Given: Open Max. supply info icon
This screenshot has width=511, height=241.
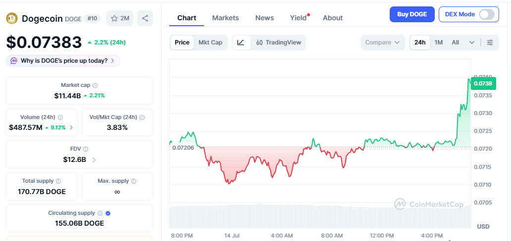Looking at the screenshot, I should (x=134, y=181).
